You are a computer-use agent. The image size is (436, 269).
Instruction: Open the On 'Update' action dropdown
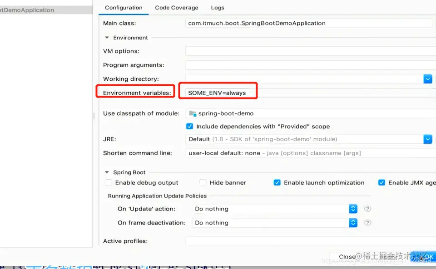[274, 209]
